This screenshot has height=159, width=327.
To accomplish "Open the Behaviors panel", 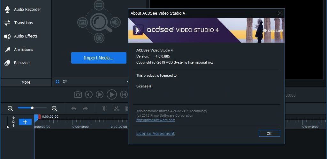I will click(x=26, y=63).
